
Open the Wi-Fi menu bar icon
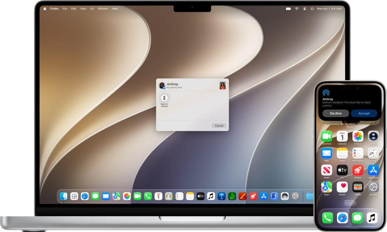pos(297,9)
